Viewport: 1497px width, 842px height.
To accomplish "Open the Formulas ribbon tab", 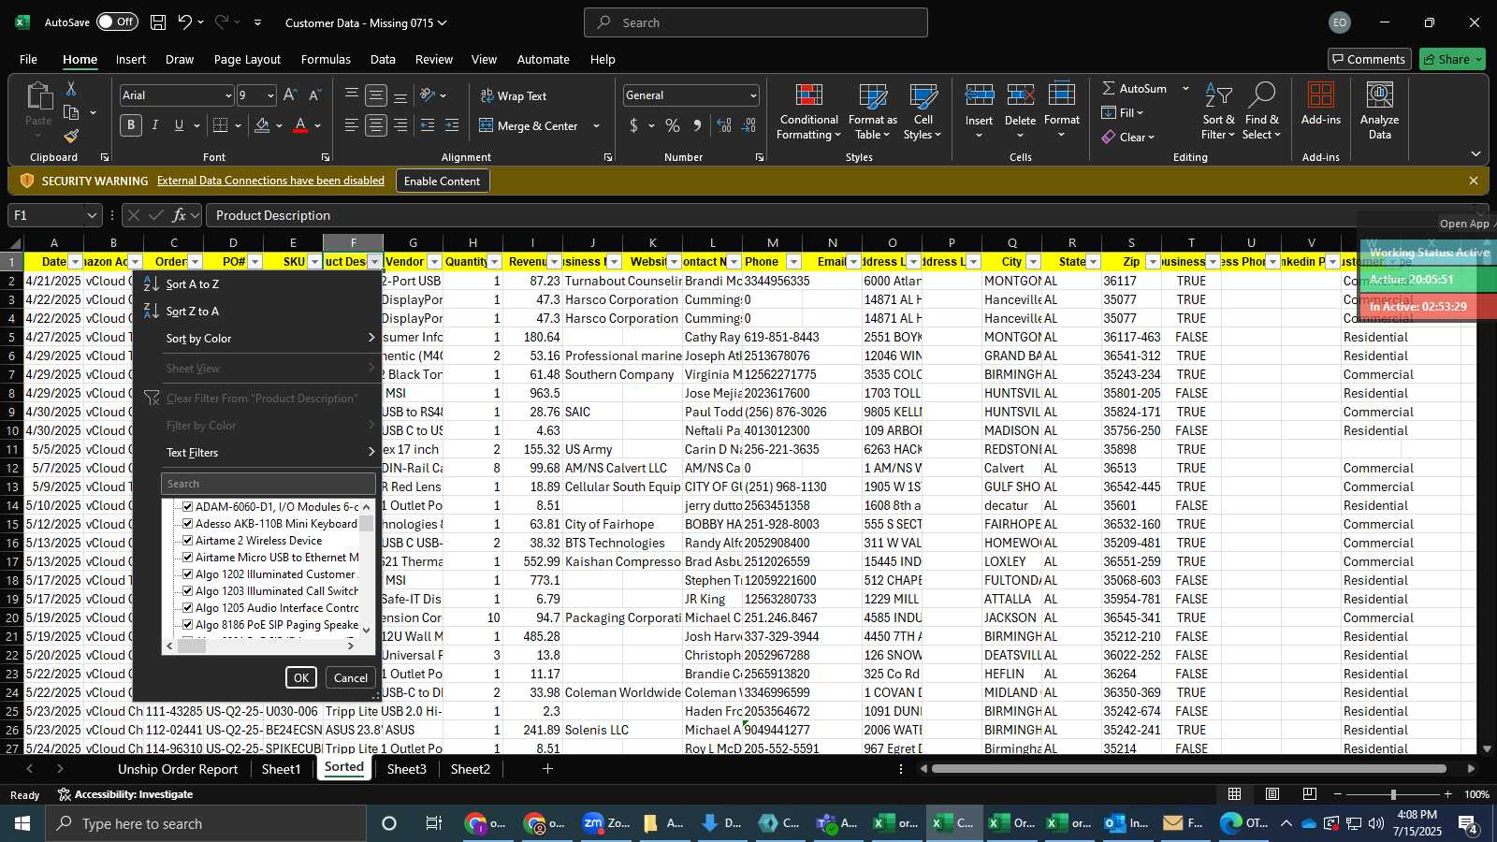I will click(326, 59).
